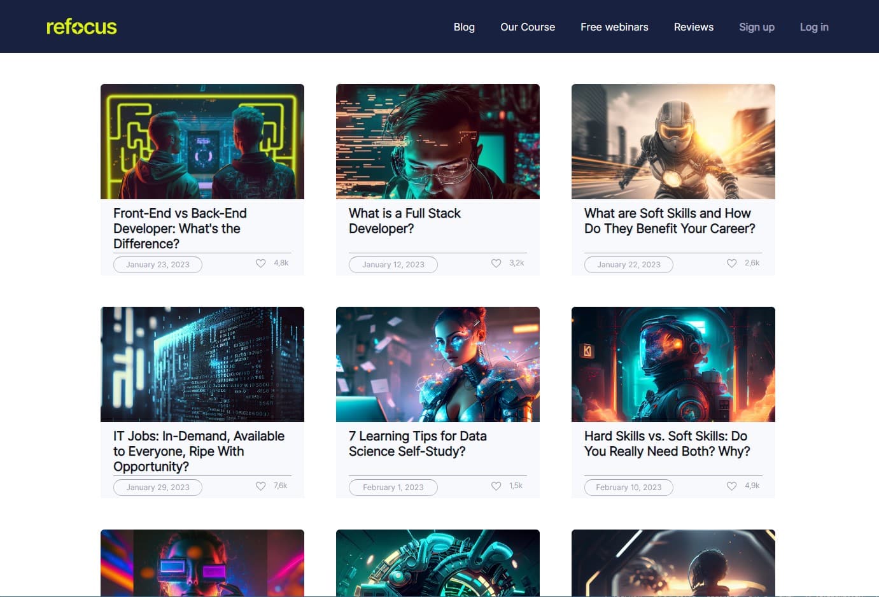Go to Our Course page
This screenshot has height=597, width=879.
tap(528, 27)
